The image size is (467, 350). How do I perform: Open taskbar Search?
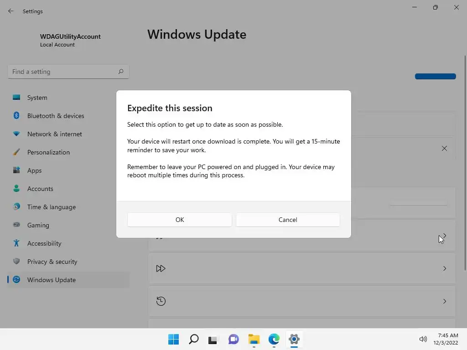pos(193,339)
